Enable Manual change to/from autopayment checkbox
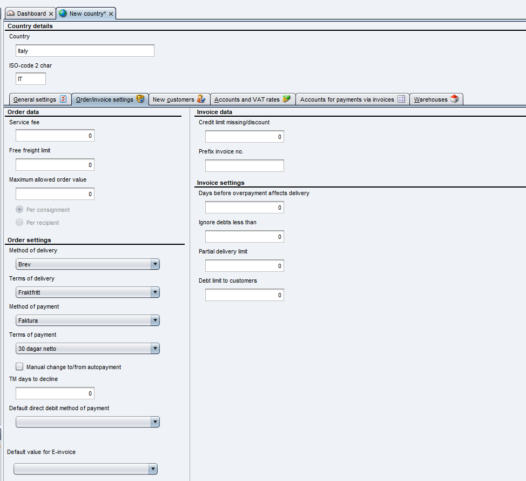 click(x=20, y=367)
